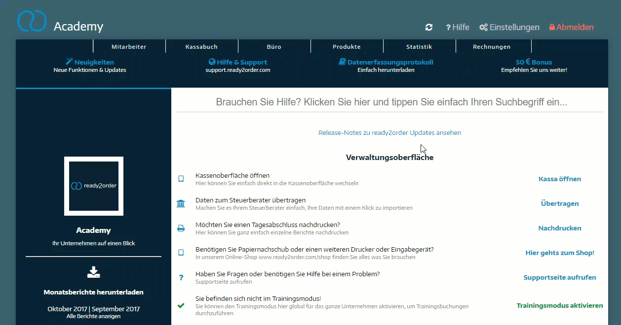The width and height of the screenshot is (621, 325).
Task: Click the ready2order logo in the header
Action: pos(32,21)
